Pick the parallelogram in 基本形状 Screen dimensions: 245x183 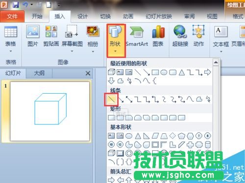pyautogui.click(x=155, y=136)
